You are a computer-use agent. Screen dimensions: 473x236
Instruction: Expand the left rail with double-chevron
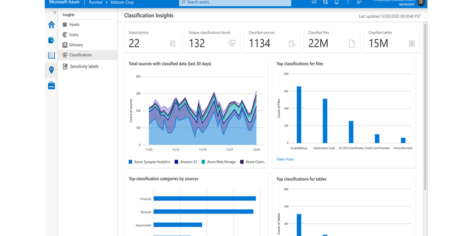coord(55,12)
